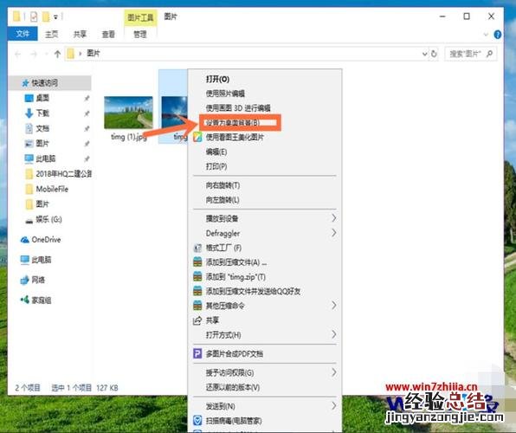Open pinned 此电脑 in quick access
Image resolution: width=516 pixels, height=433 pixels.
point(45,158)
